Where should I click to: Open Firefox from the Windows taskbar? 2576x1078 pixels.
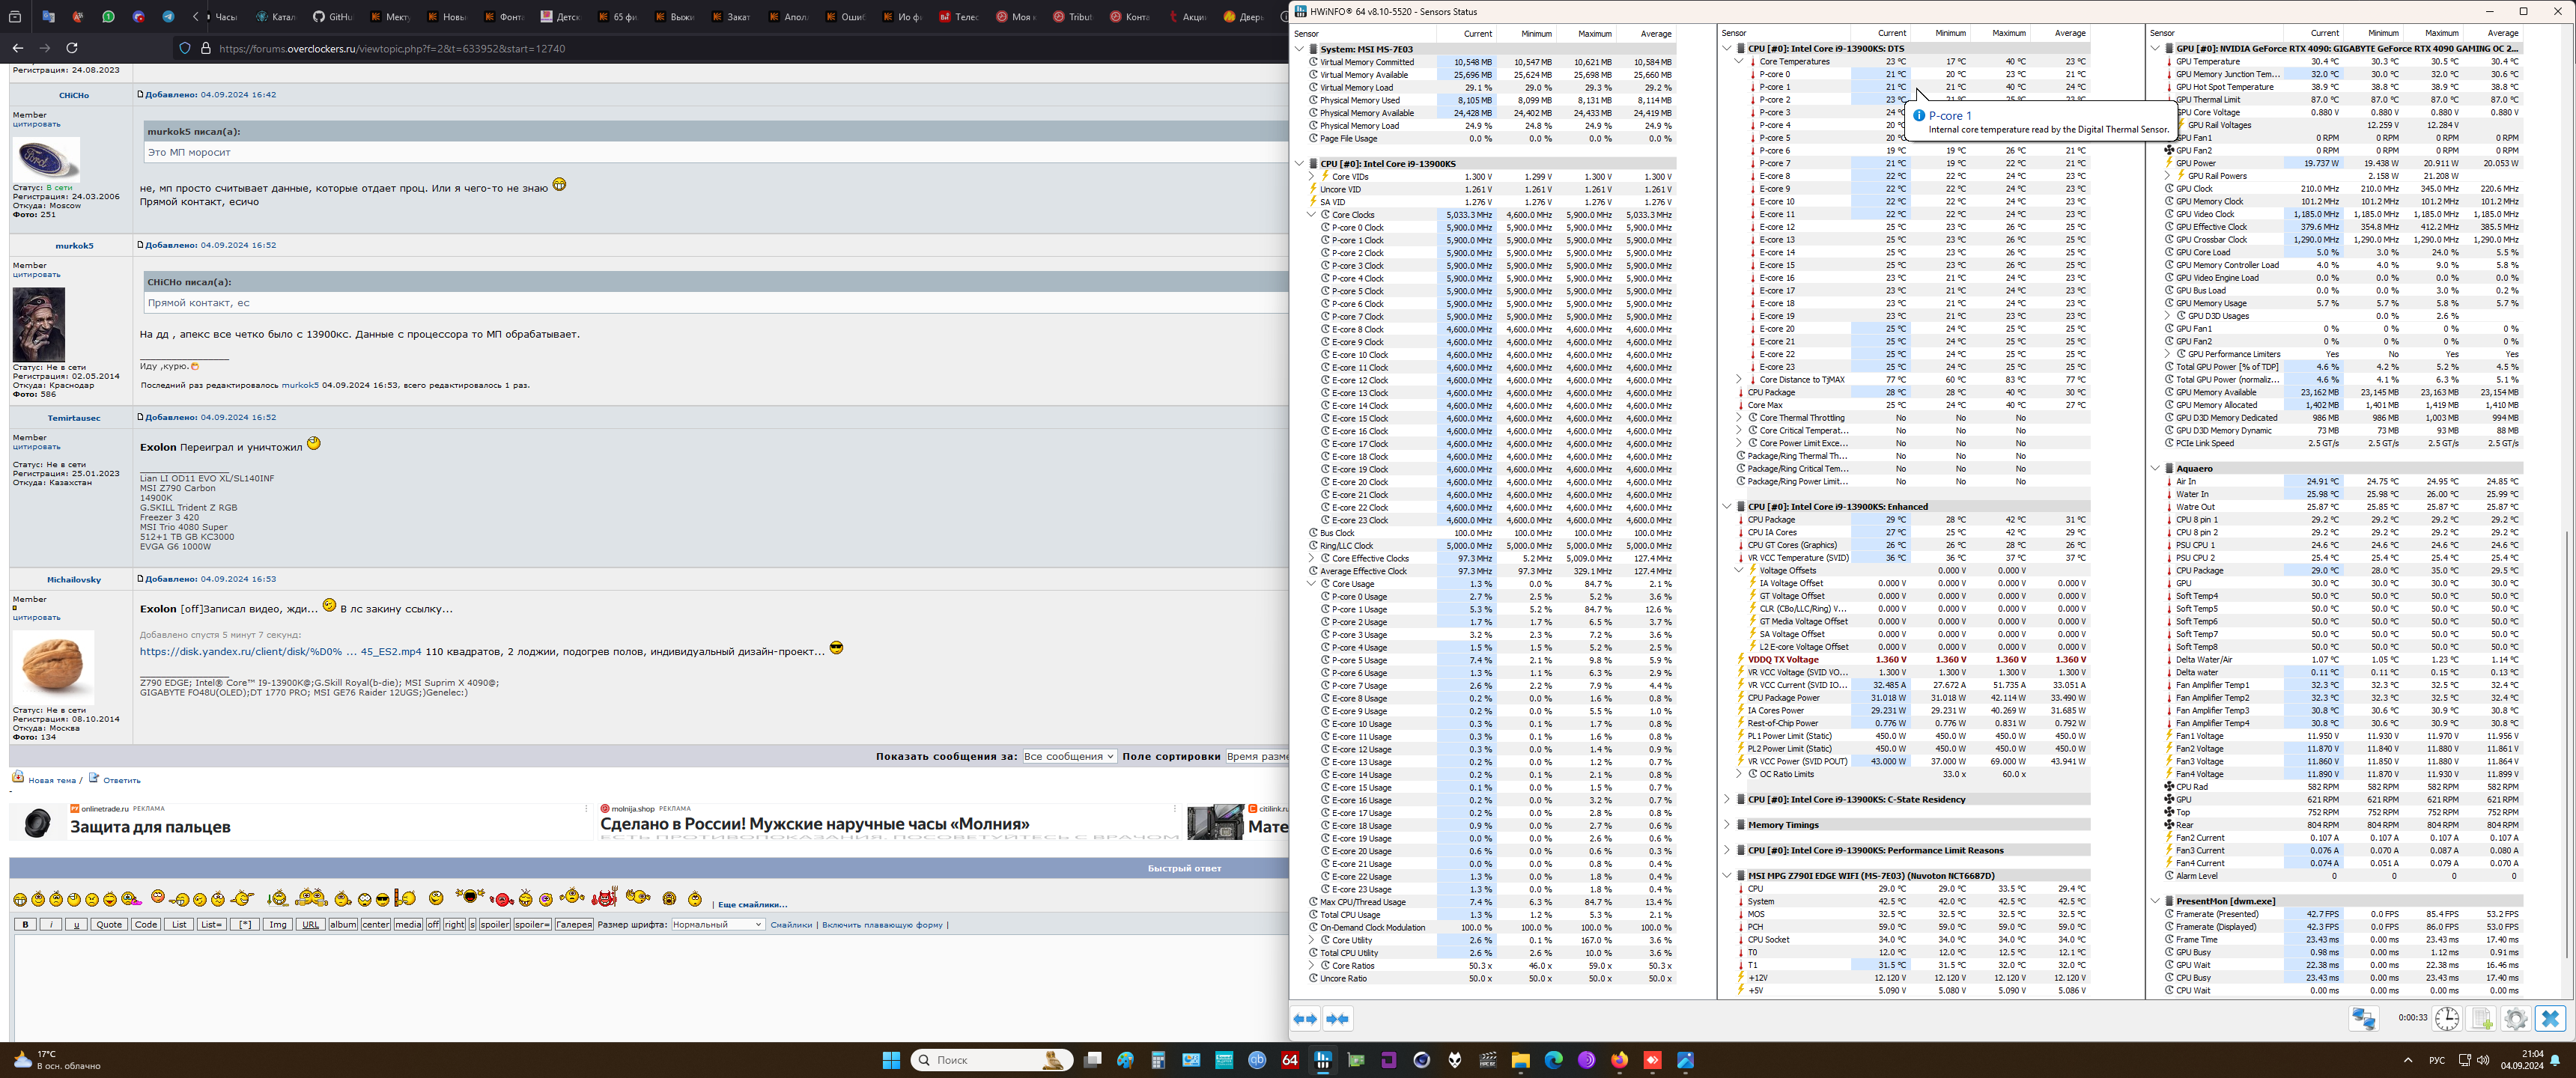[x=1619, y=1060]
